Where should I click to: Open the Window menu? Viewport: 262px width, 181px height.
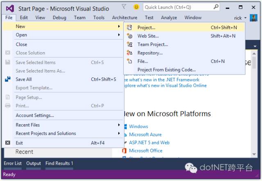point(193,18)
